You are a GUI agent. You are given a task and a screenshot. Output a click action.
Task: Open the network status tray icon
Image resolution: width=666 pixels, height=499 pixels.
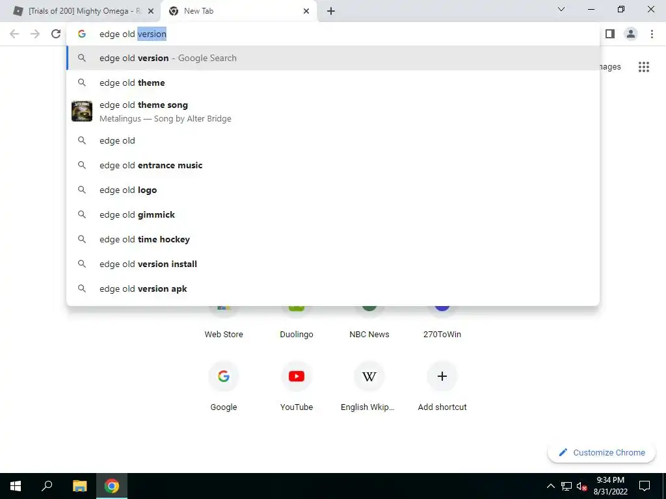[x=566, y=486]
